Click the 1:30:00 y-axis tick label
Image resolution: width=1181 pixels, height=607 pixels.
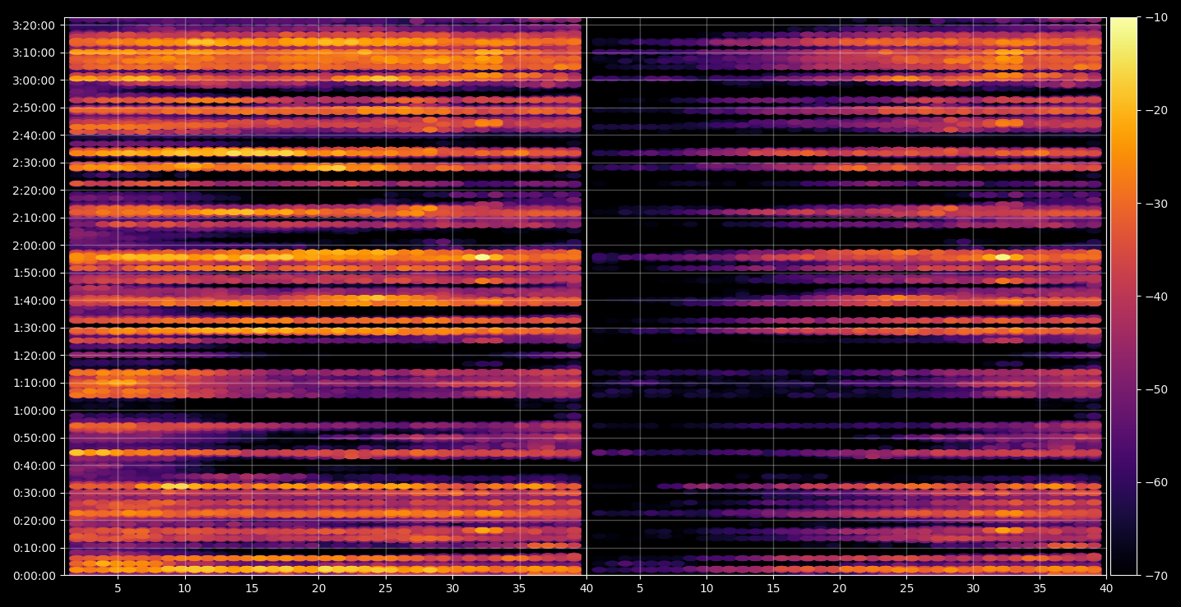coord(34,328)
